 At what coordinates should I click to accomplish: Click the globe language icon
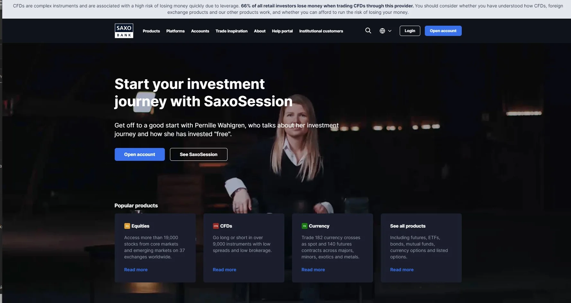382,31
